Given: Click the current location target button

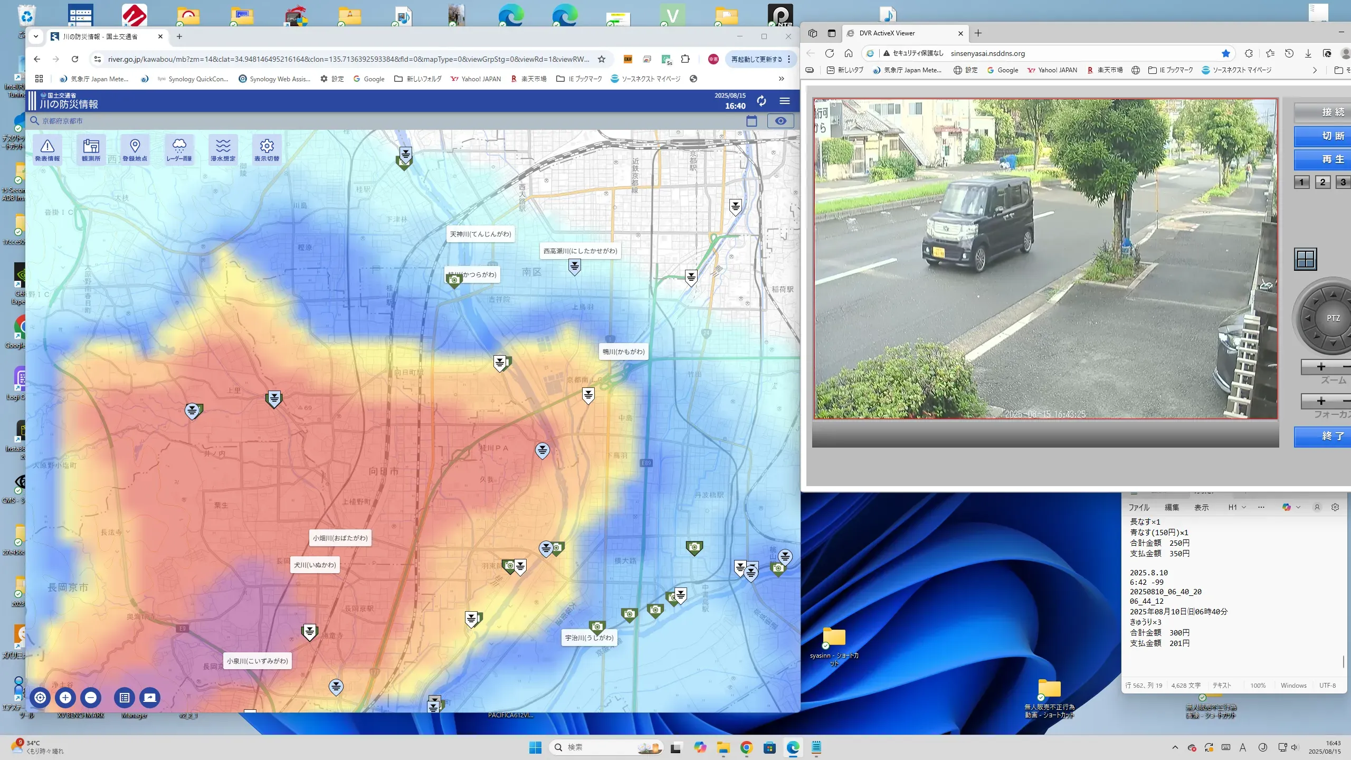Looking at the screenshot, I should (x=40, y=698).
